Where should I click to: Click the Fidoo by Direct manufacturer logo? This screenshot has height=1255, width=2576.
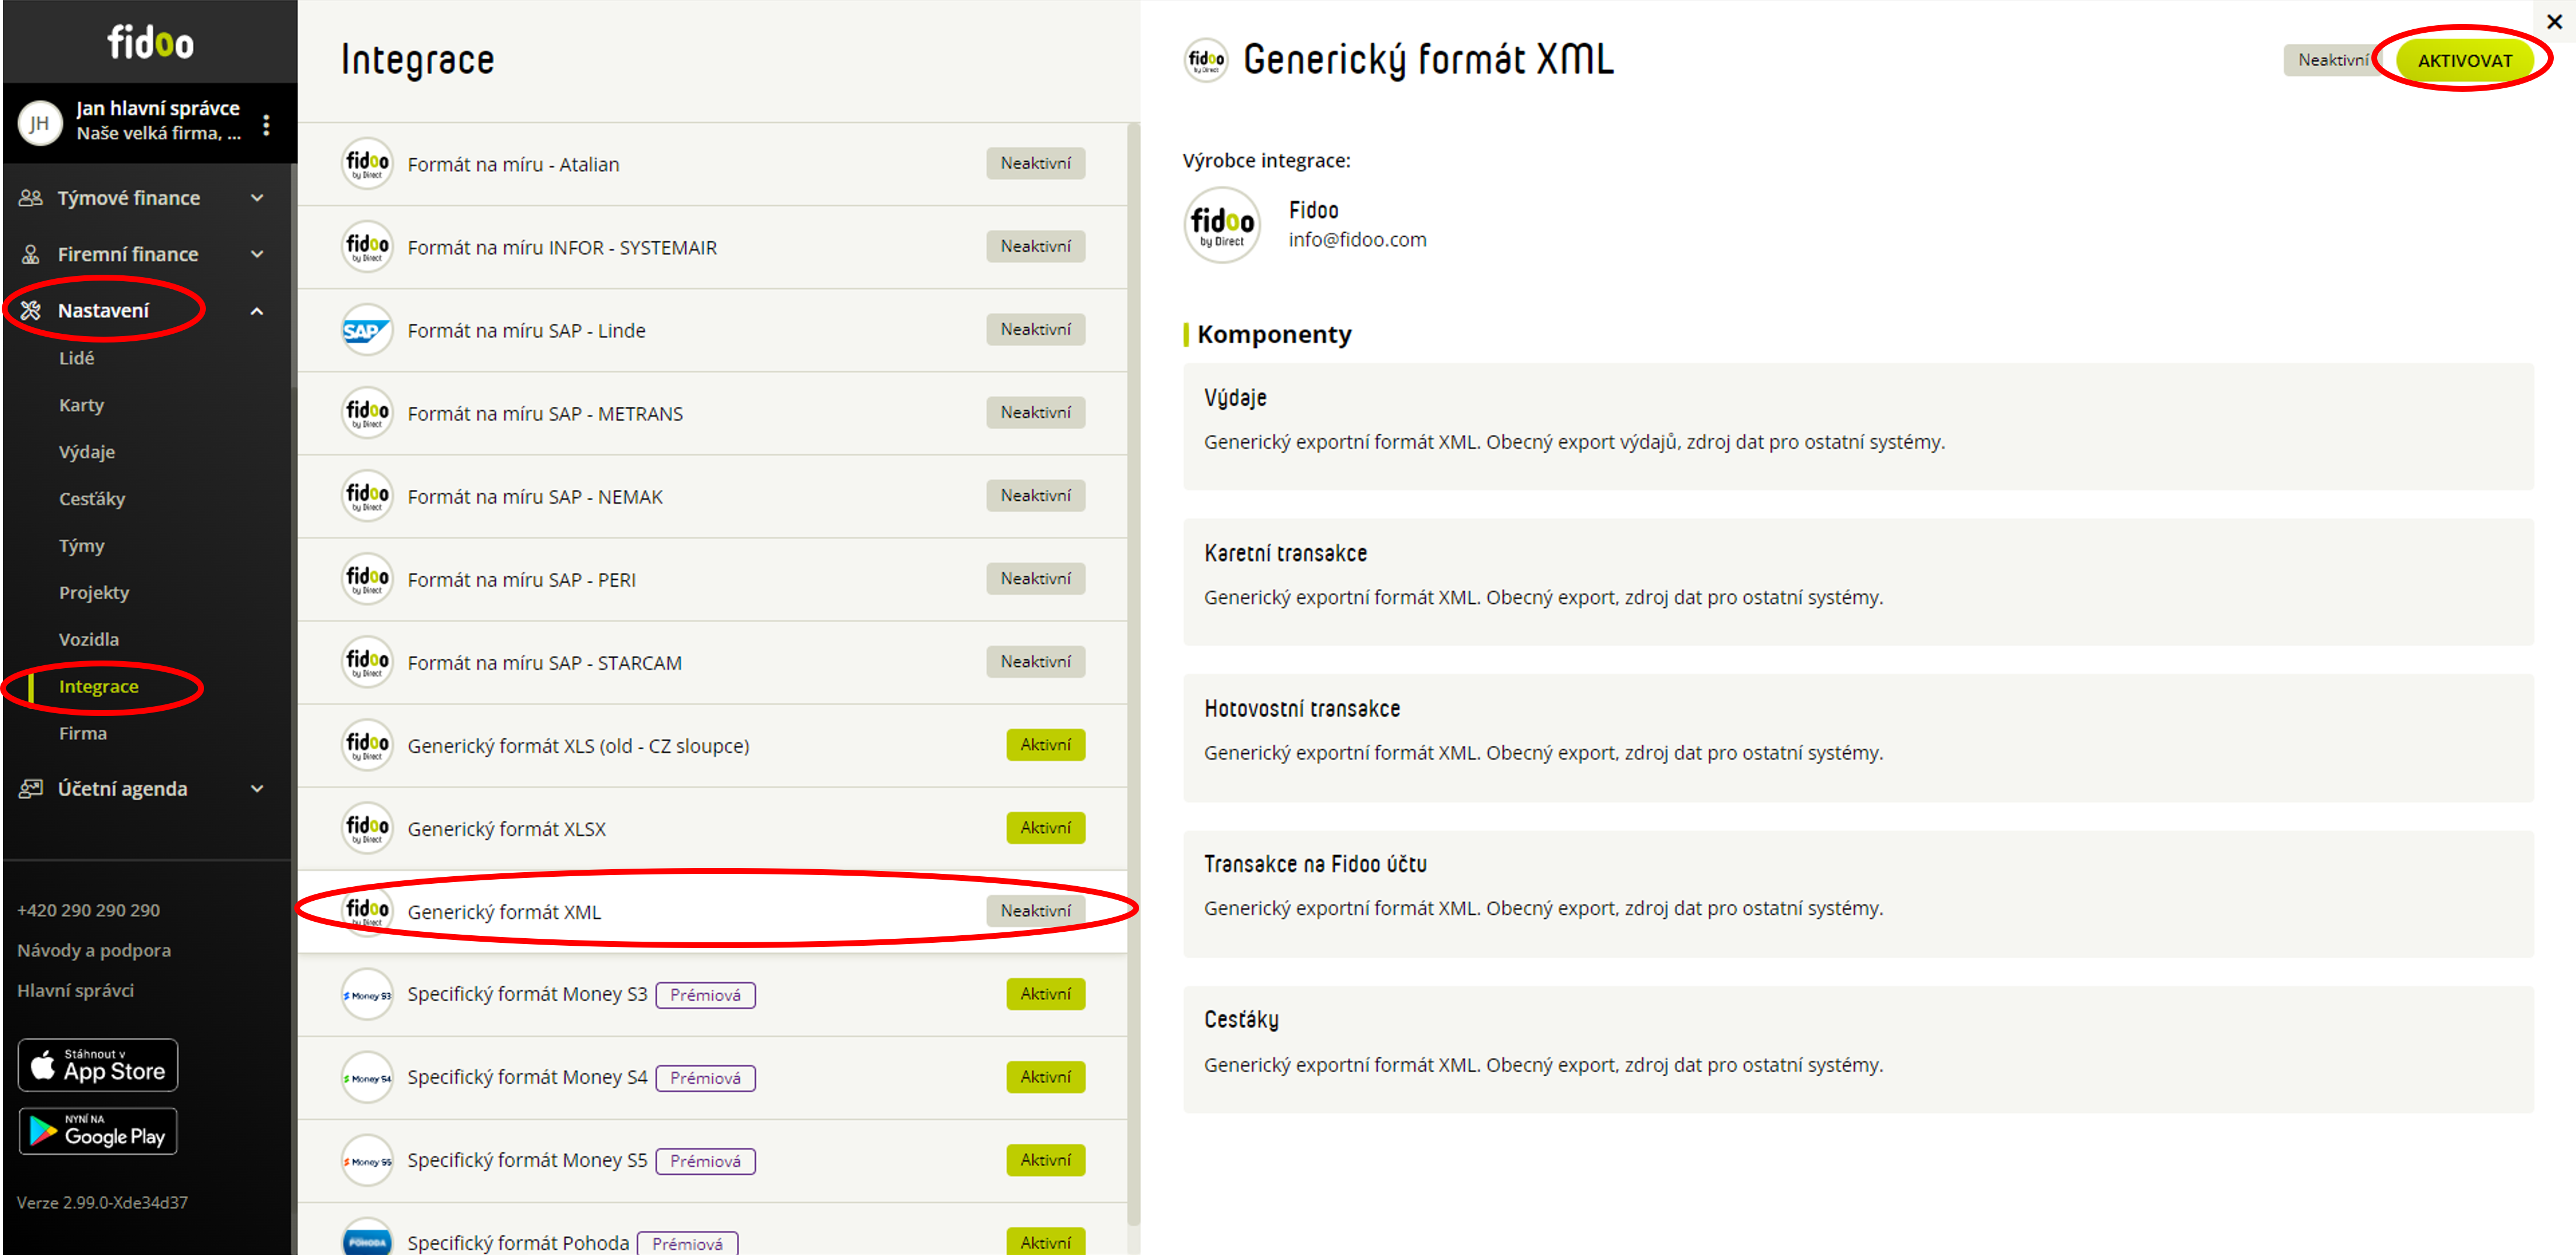coord(1222,225)
